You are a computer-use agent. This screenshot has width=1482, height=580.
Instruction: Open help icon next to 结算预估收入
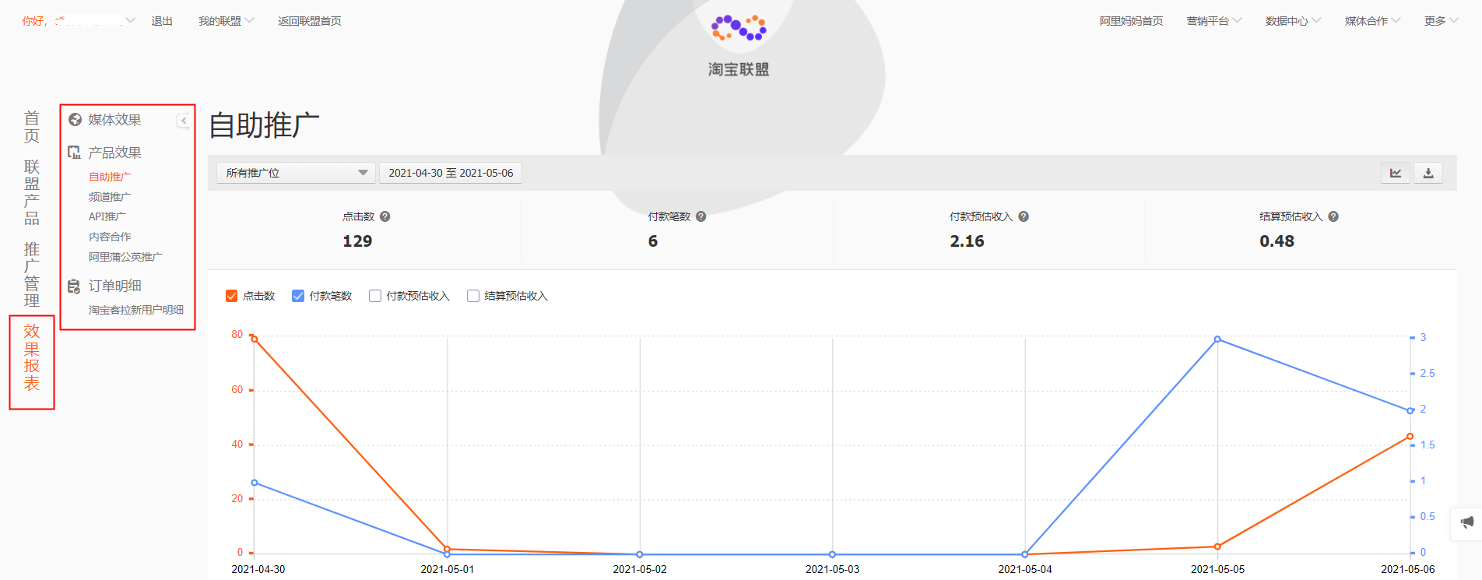point(1333,216)
